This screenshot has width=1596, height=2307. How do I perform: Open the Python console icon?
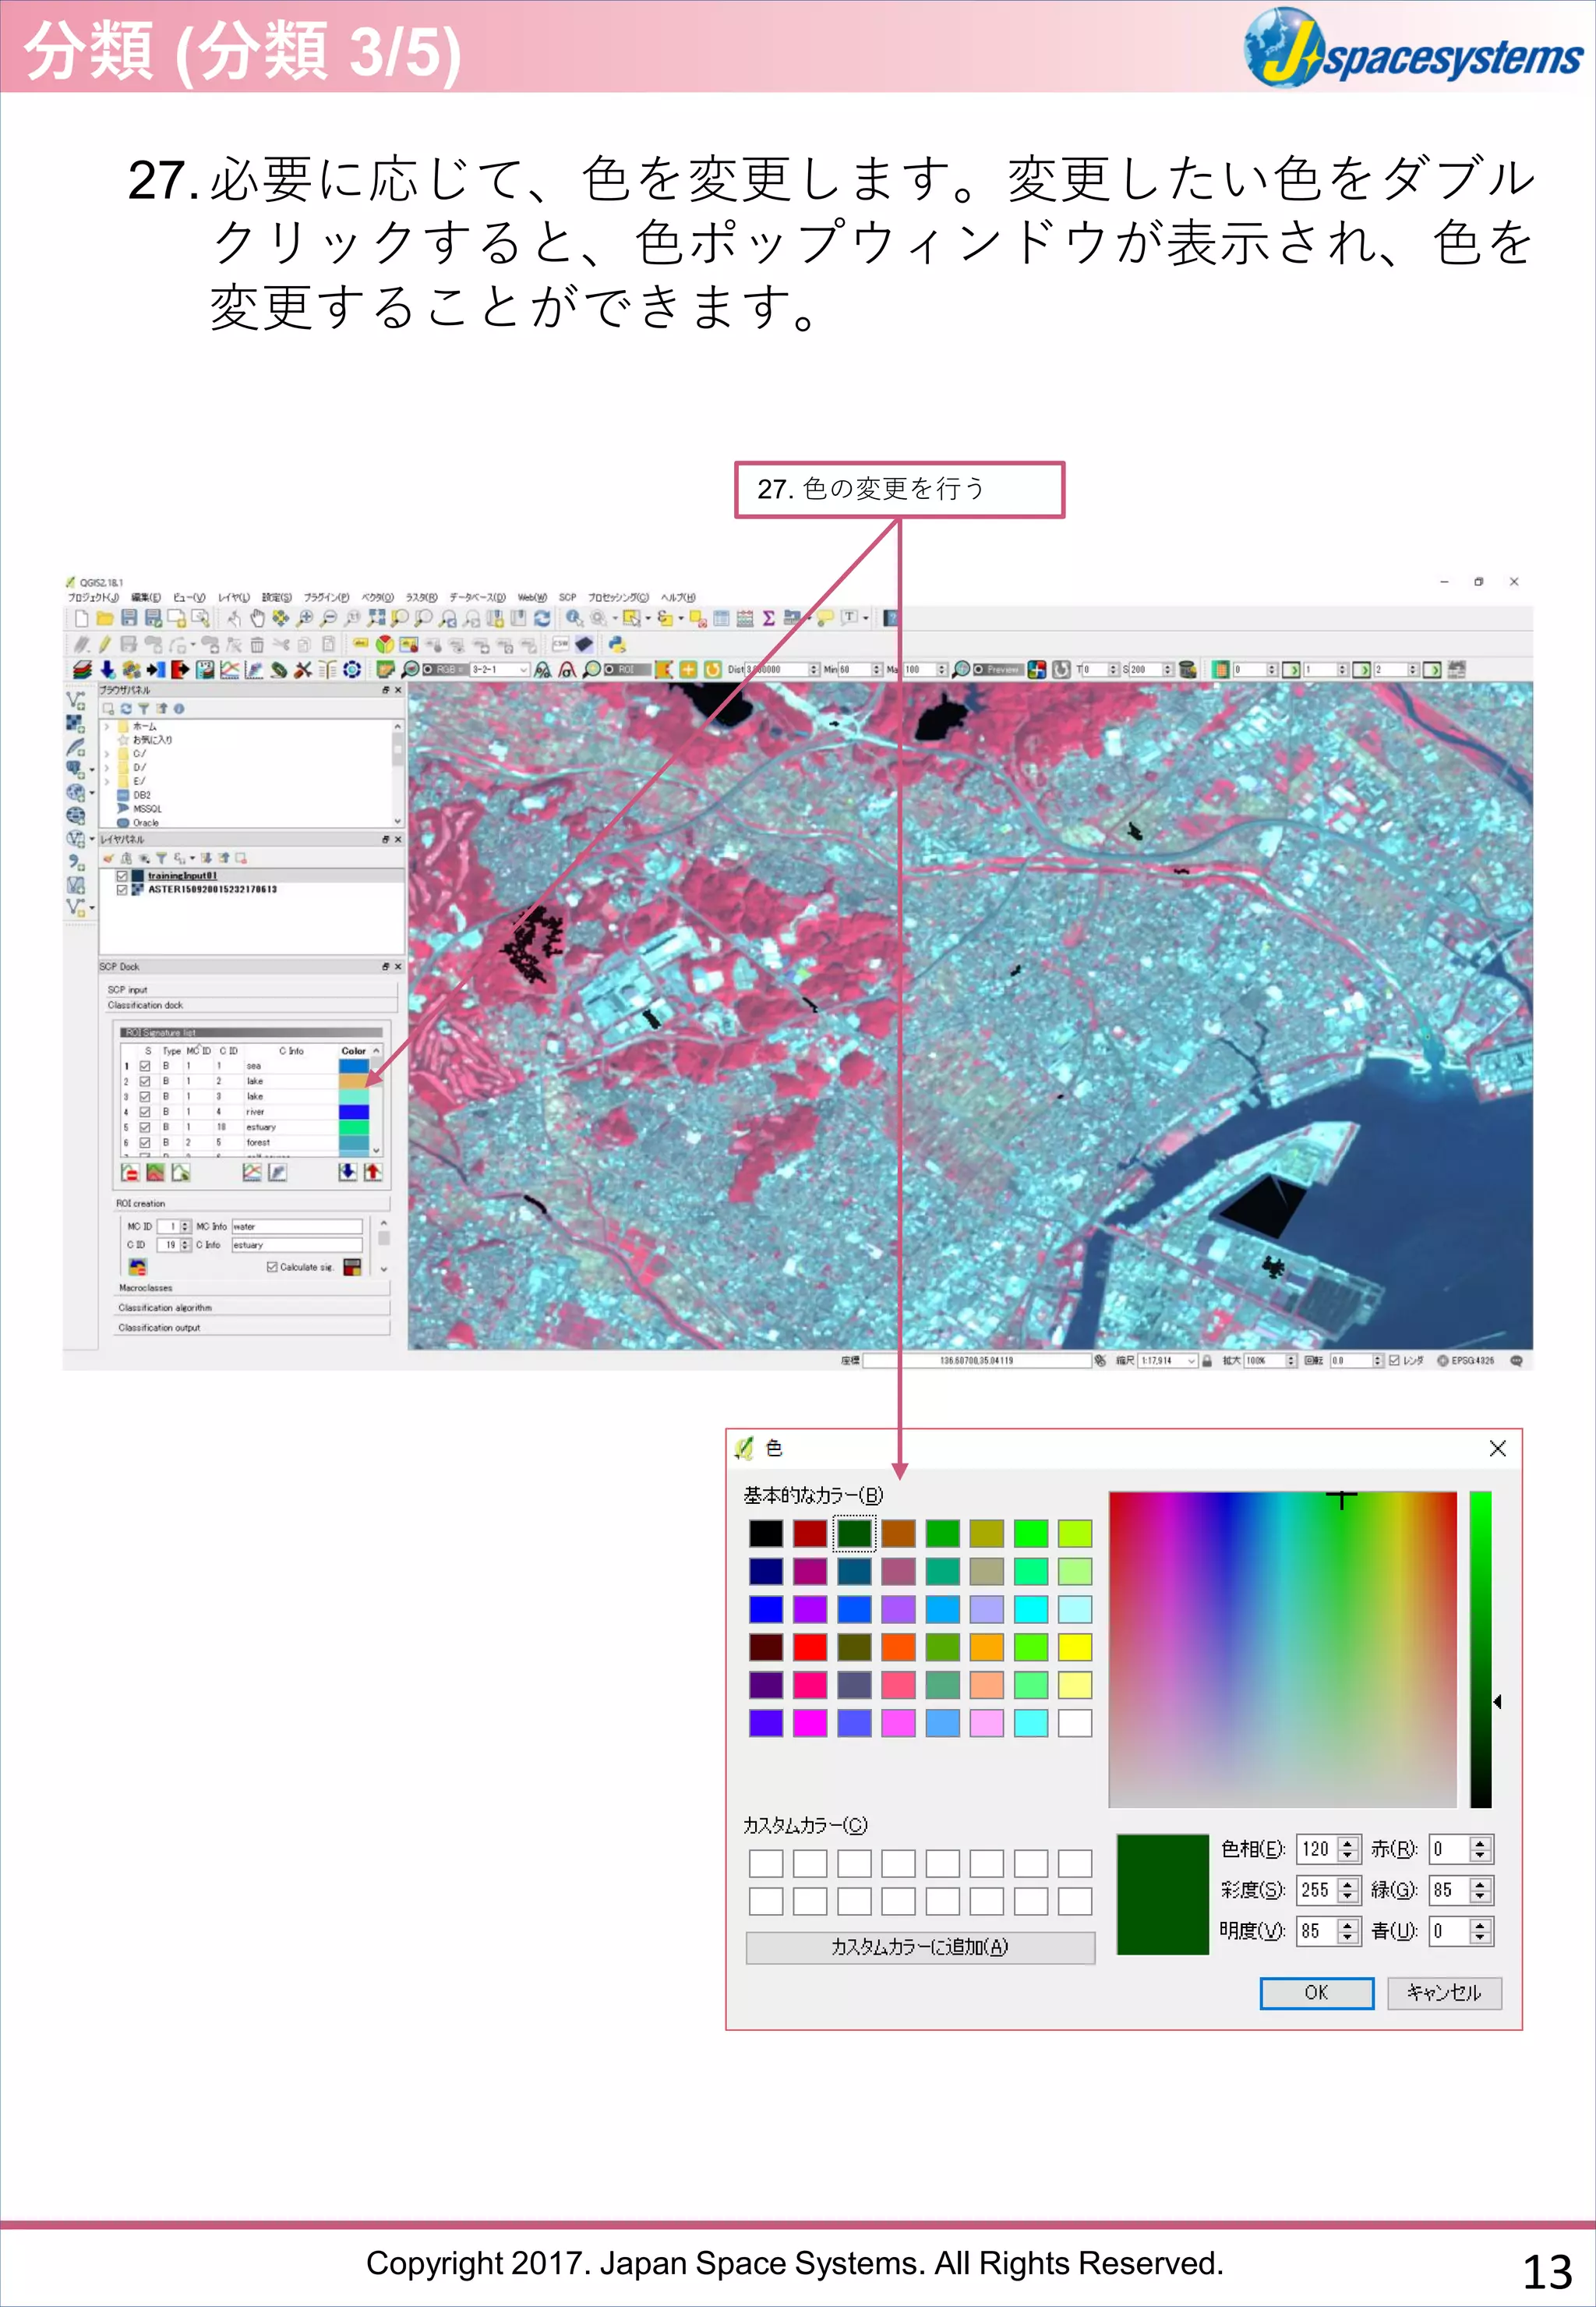click(617, 644)
